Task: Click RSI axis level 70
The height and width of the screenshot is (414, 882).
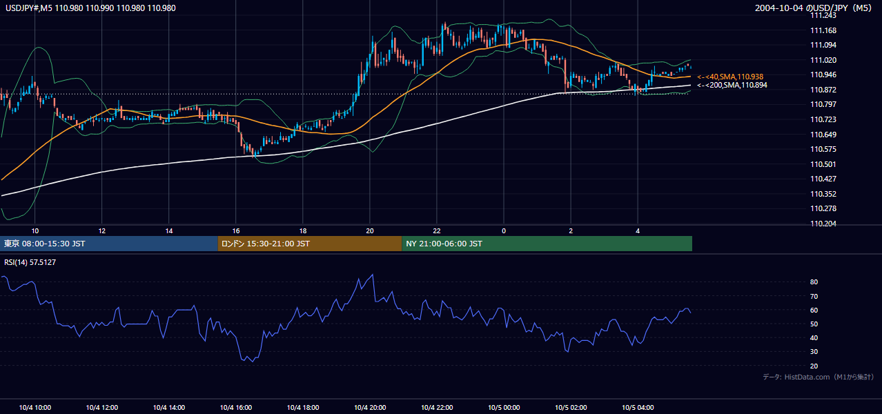Action: point(814,296)
